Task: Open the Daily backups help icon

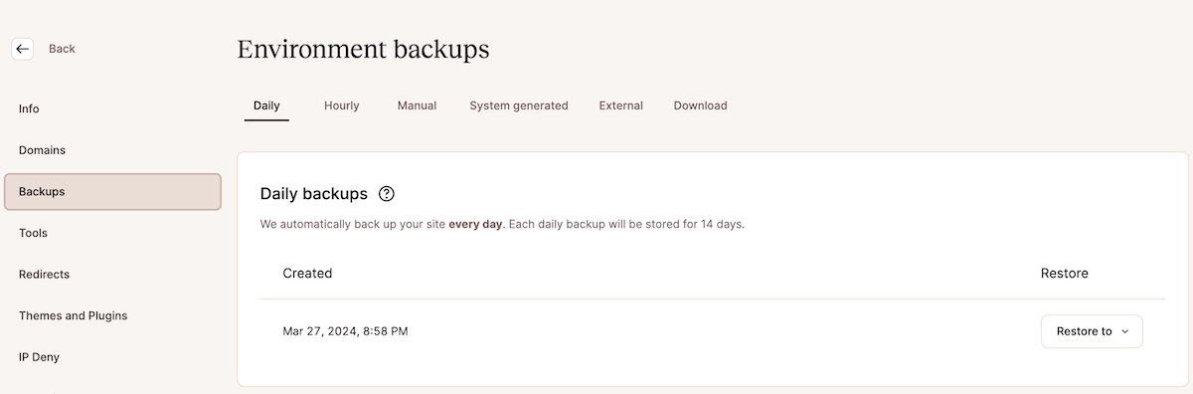Action: (x=388, y=194)
